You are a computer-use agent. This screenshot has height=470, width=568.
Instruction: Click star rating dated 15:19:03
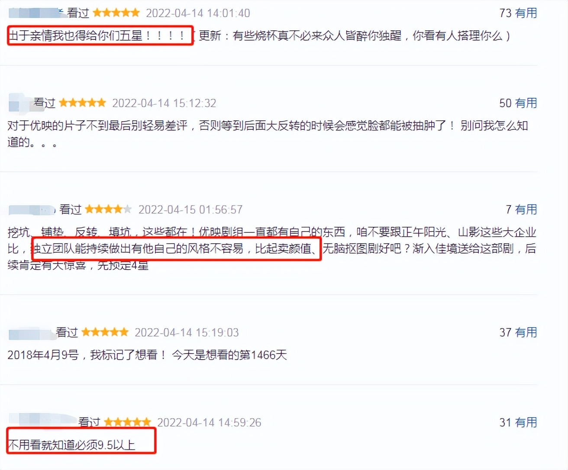(105, 332)
